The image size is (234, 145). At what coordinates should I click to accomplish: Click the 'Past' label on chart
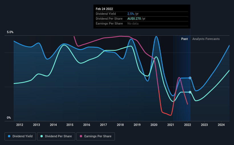tap(184, 39)
